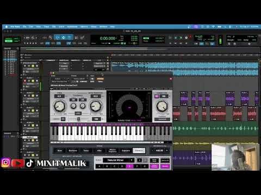This screenshot has width=261, height=195.
Task: Click the Speed knob in Waves Tune
Action: point(59,106)
